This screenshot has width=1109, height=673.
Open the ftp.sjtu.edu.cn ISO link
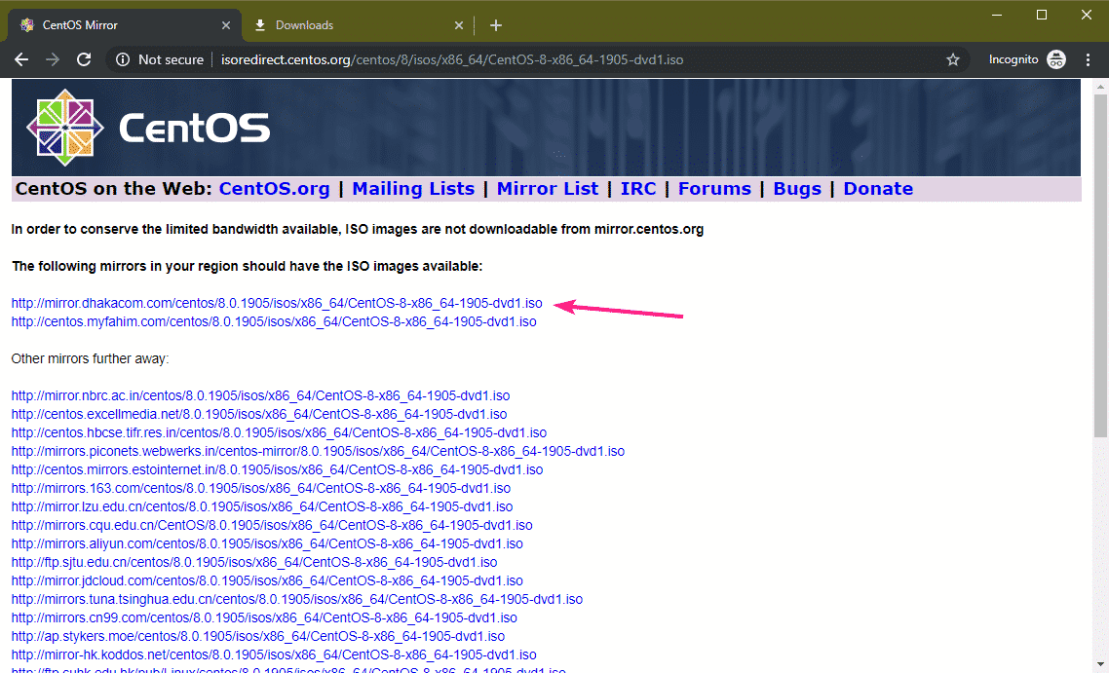coord(254,562)
